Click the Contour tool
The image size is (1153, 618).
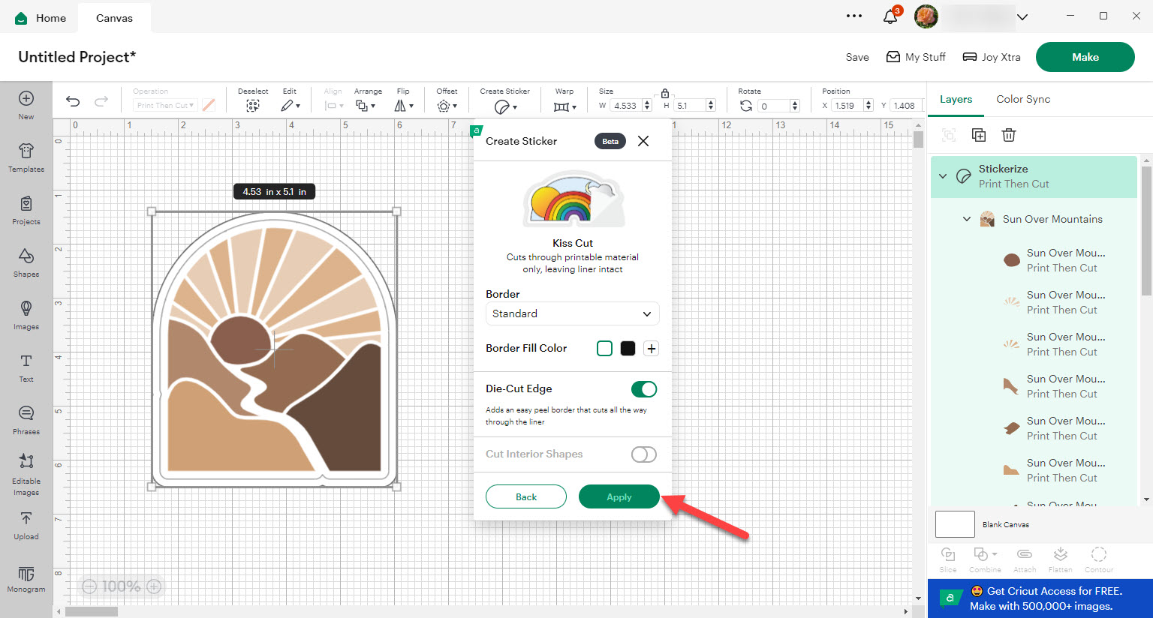(1098, 558)
